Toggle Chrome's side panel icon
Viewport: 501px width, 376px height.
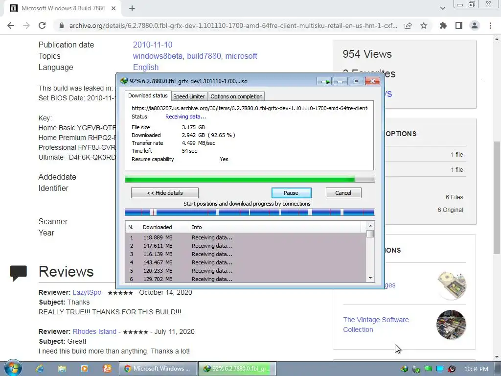tap(459, 25)
